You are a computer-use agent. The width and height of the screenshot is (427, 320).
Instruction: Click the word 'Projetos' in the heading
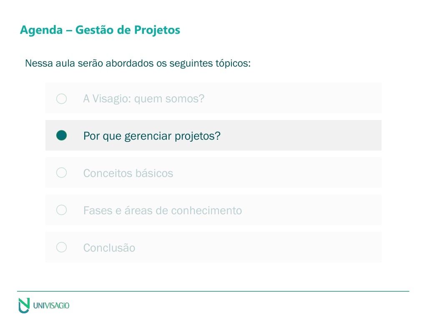(x=157, y=30)
